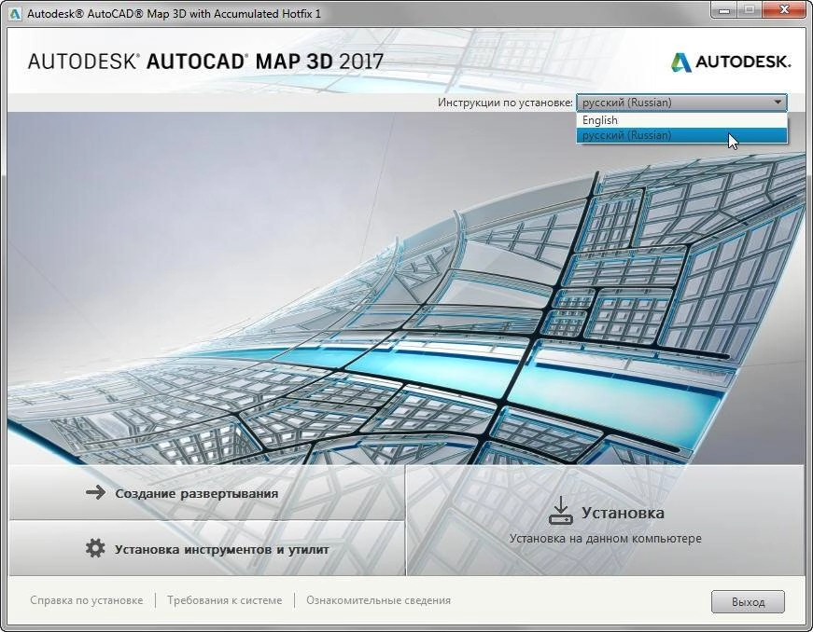Click the AutoCAD app icon in title bar
Screen dimensions: 813x632
click(15, 13)
